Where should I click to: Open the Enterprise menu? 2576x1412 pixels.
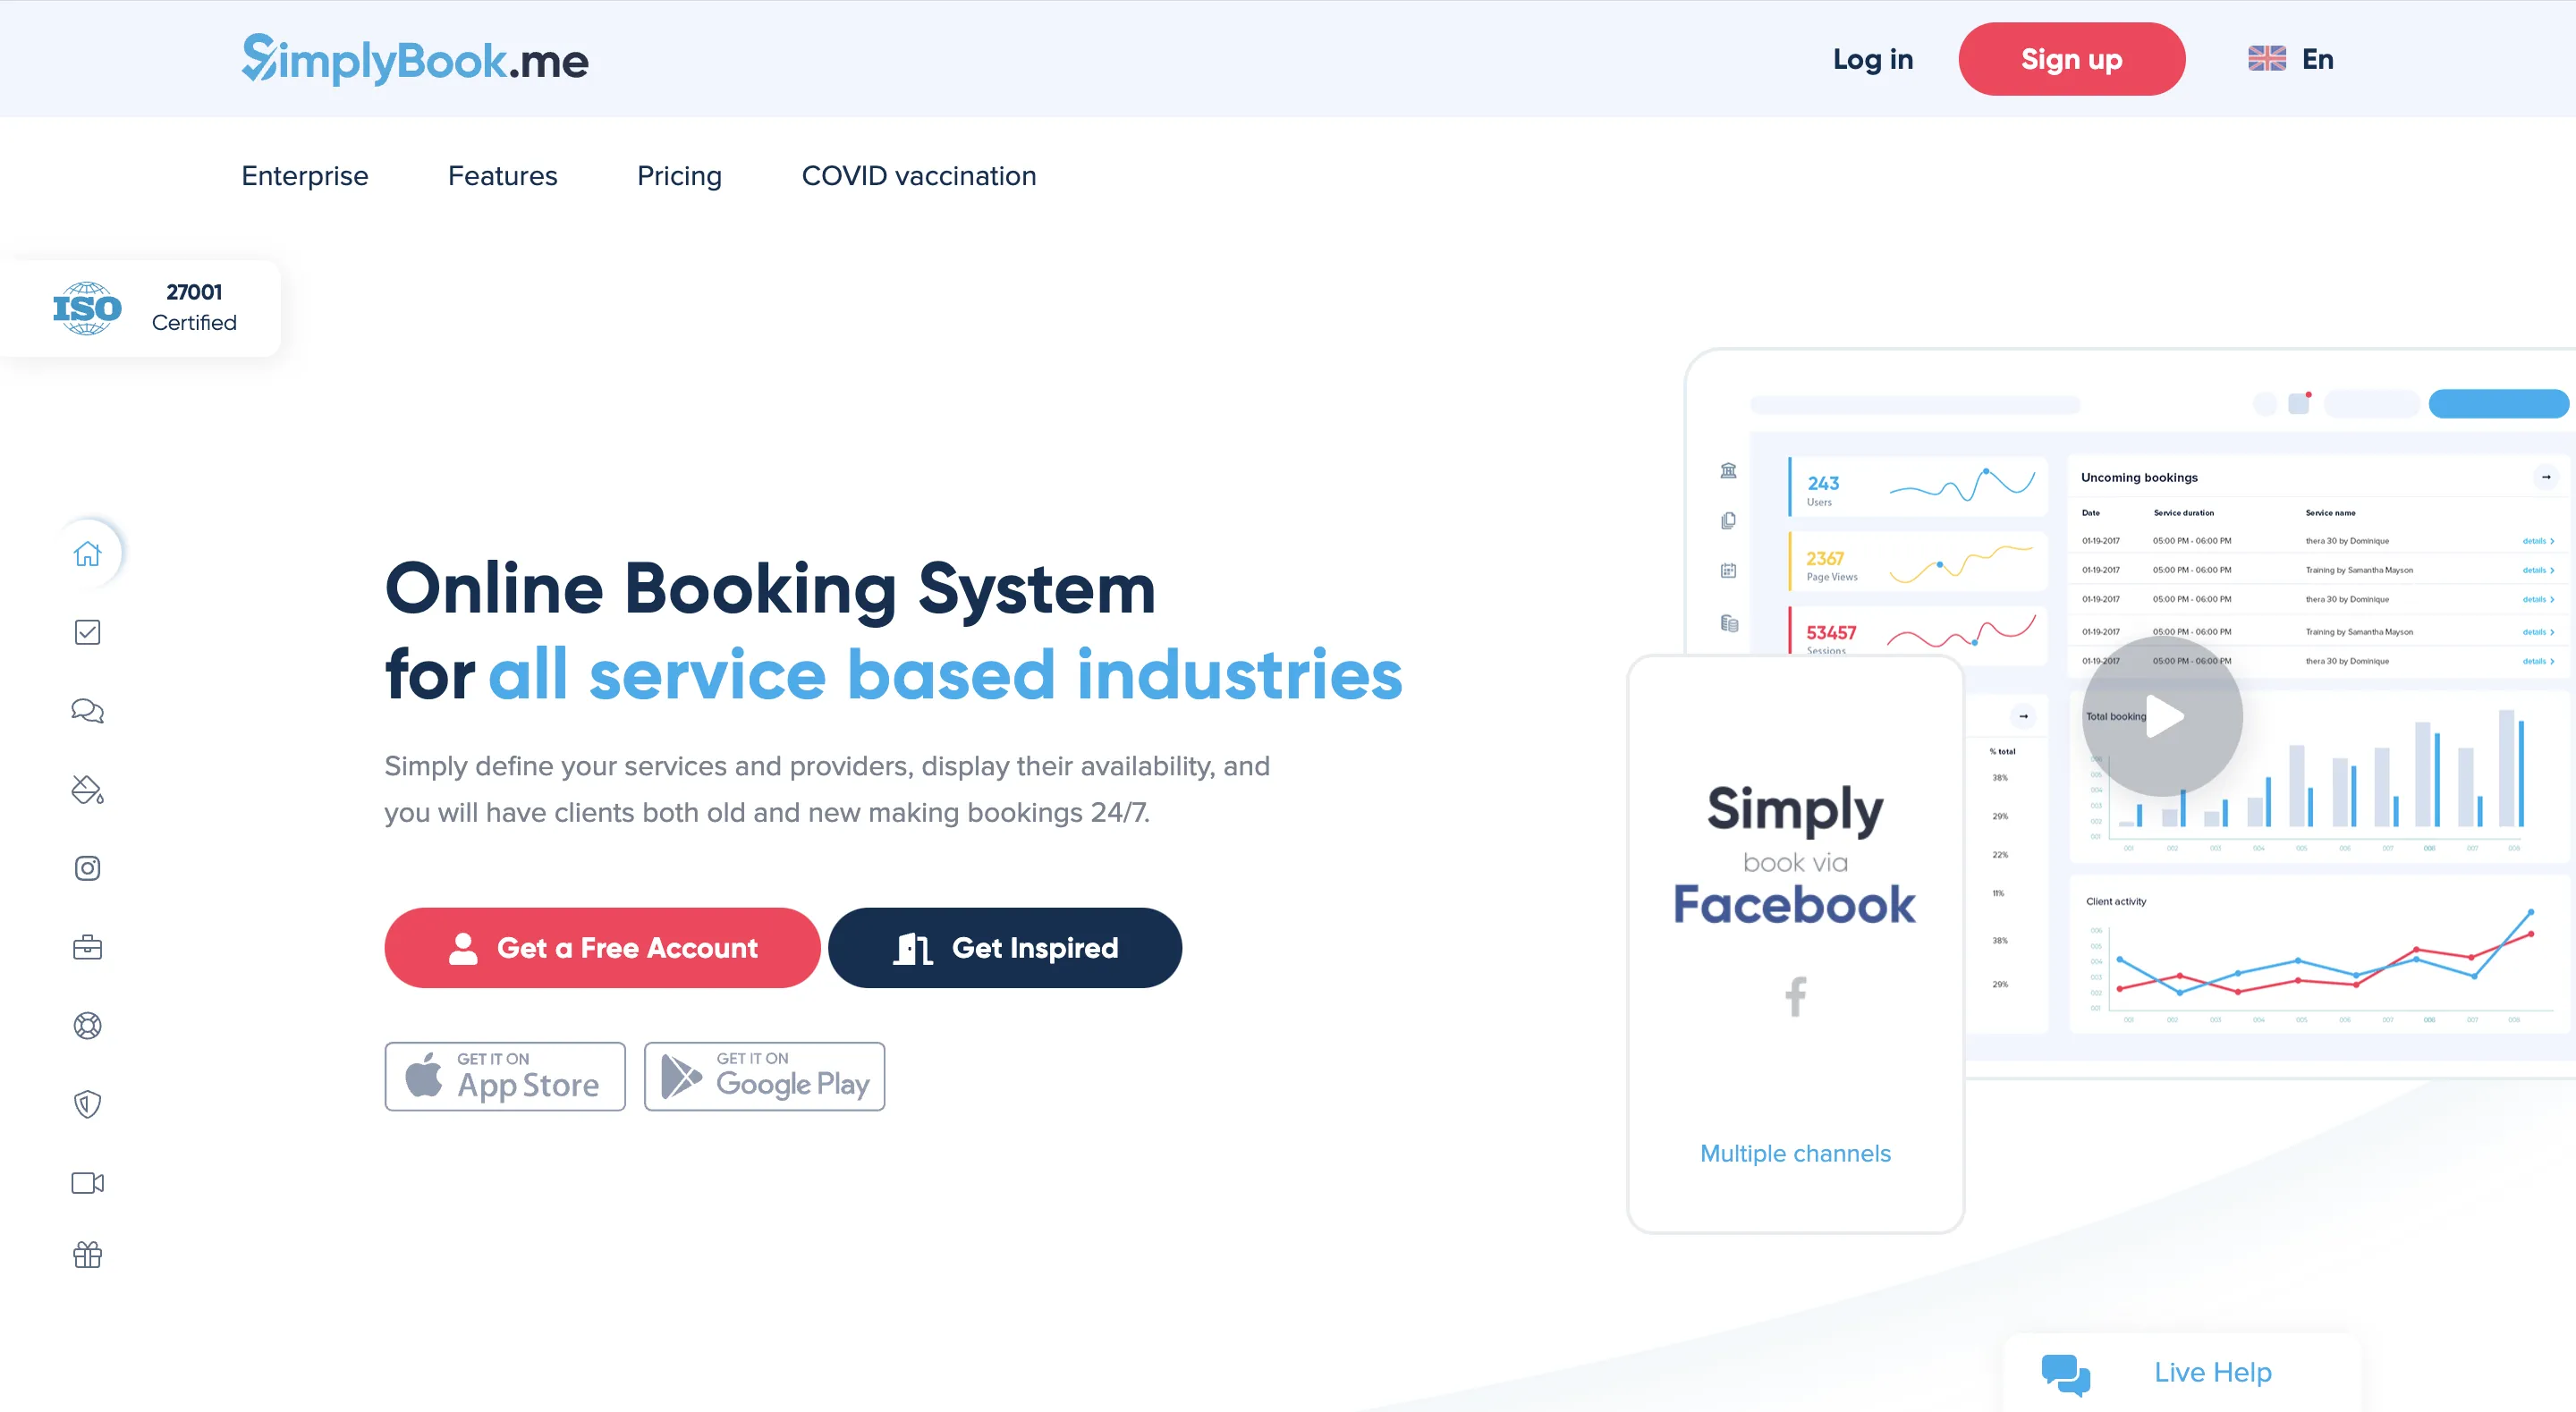point(305,176)
